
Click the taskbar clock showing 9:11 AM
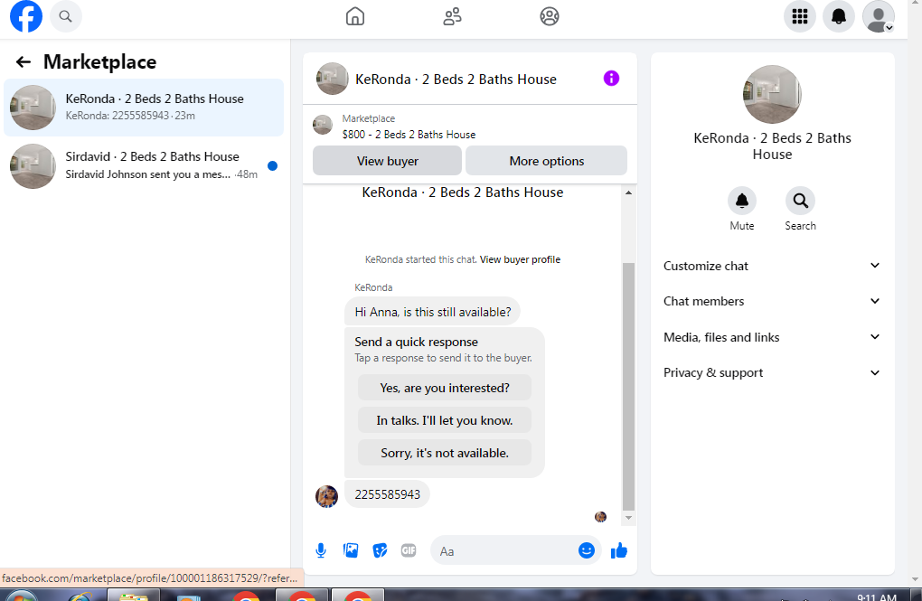(876, 596)
